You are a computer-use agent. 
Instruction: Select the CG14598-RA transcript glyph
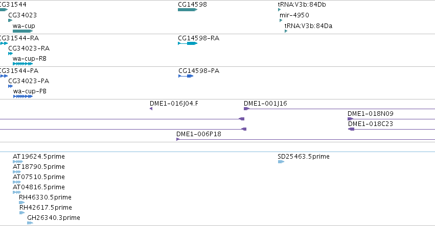pos(188,43)
